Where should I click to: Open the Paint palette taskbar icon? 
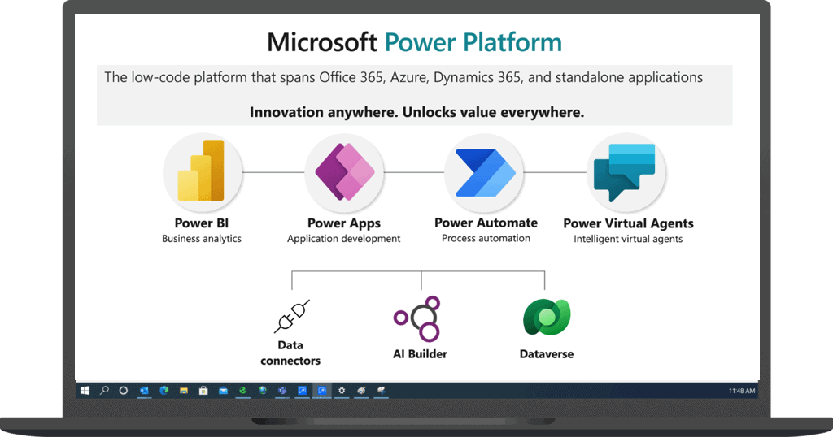point(361,391)
